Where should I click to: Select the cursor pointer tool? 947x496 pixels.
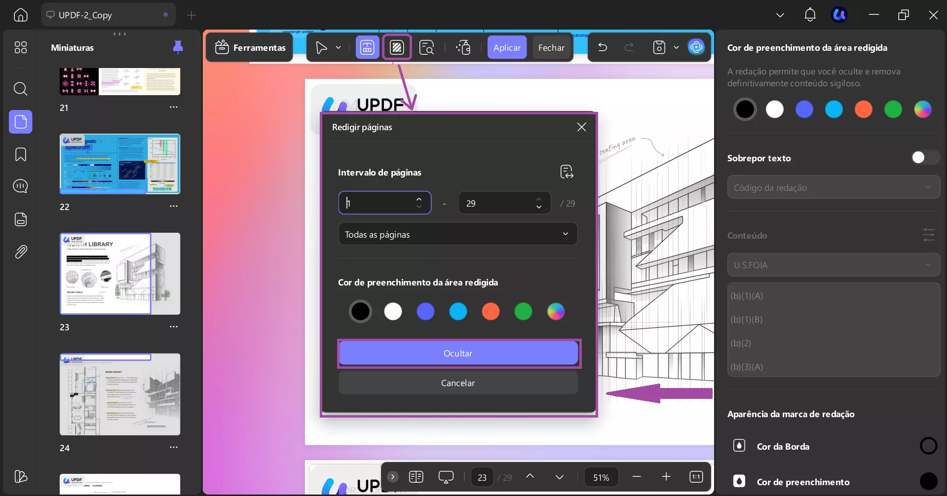coord(321,48)
